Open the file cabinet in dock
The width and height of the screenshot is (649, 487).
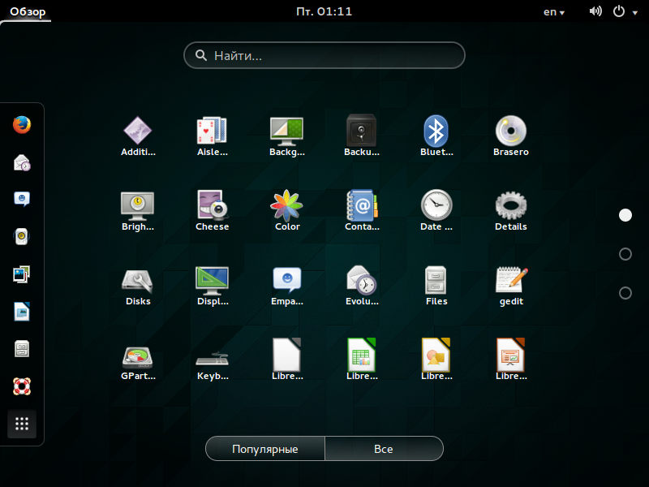pyautogui.click(x=22, y=349)
